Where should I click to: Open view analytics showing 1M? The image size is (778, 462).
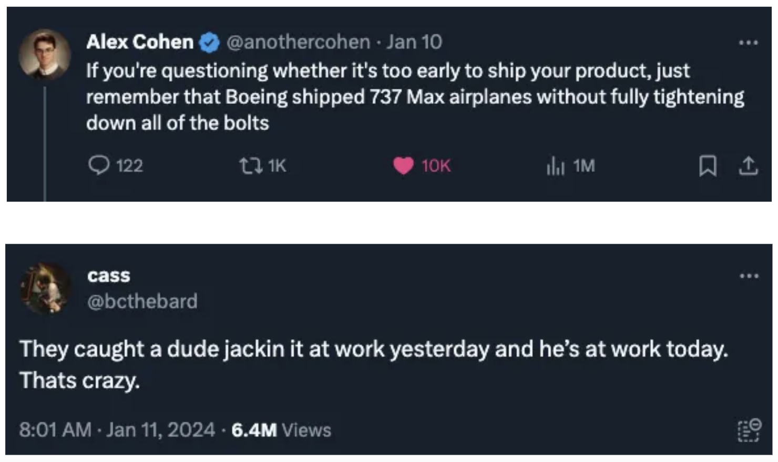555,166
